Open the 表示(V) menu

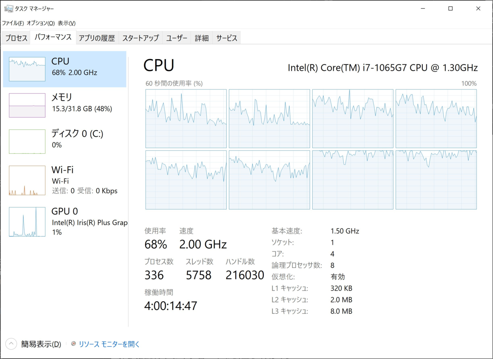point(67,23)
